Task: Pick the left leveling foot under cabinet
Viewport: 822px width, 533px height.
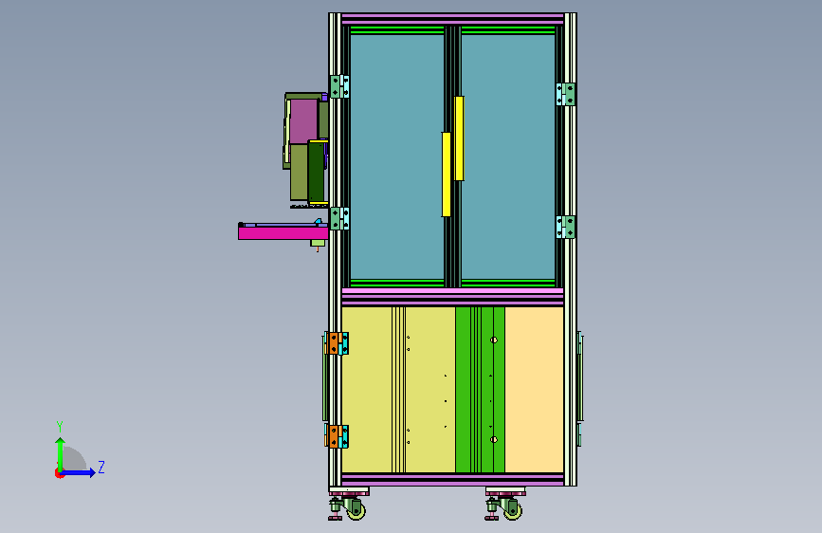Action: 335,510
